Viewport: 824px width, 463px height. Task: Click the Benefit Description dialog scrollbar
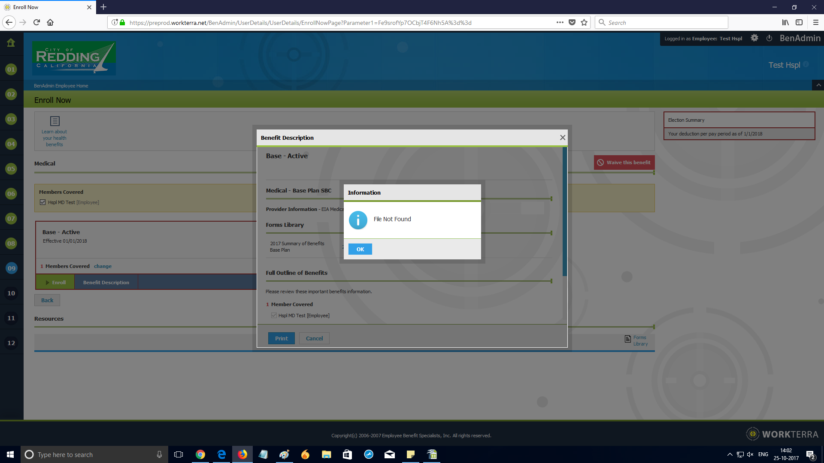click(565, 212)
